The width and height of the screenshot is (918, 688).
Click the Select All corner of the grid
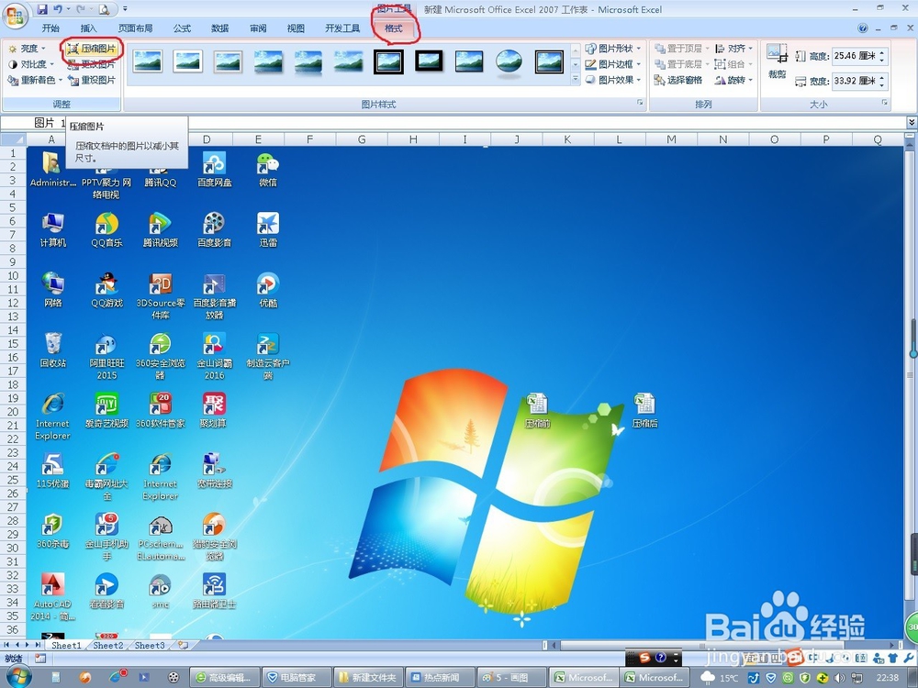pyautogui.click(x=13, y=139)
